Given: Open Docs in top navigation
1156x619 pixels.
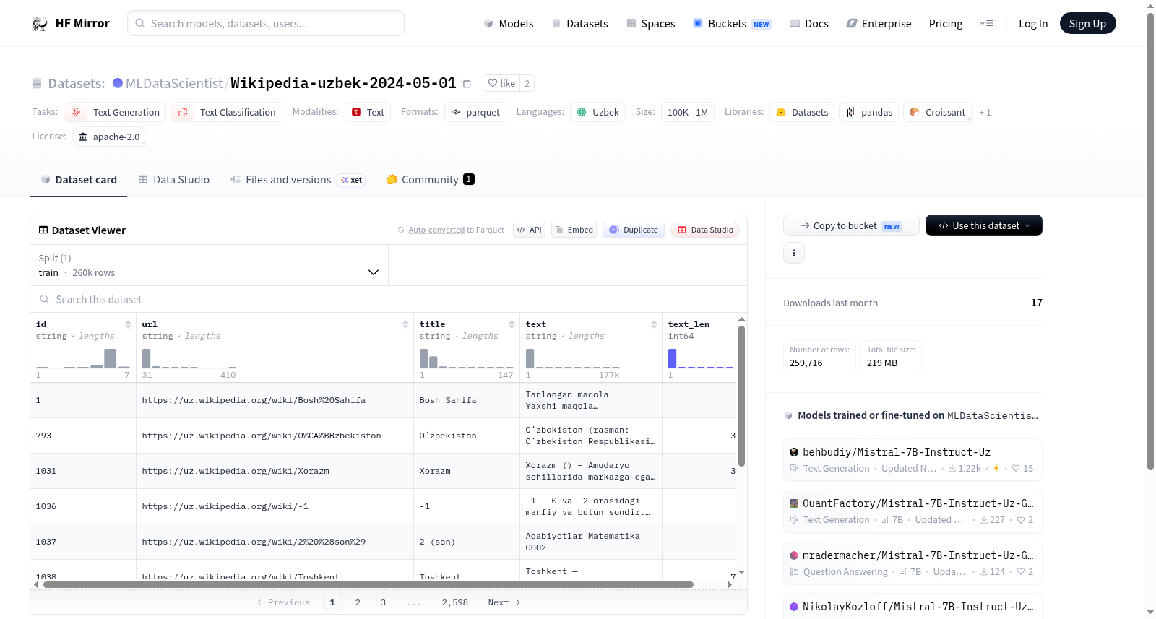Looking at the screenshot, I should 809,23.
